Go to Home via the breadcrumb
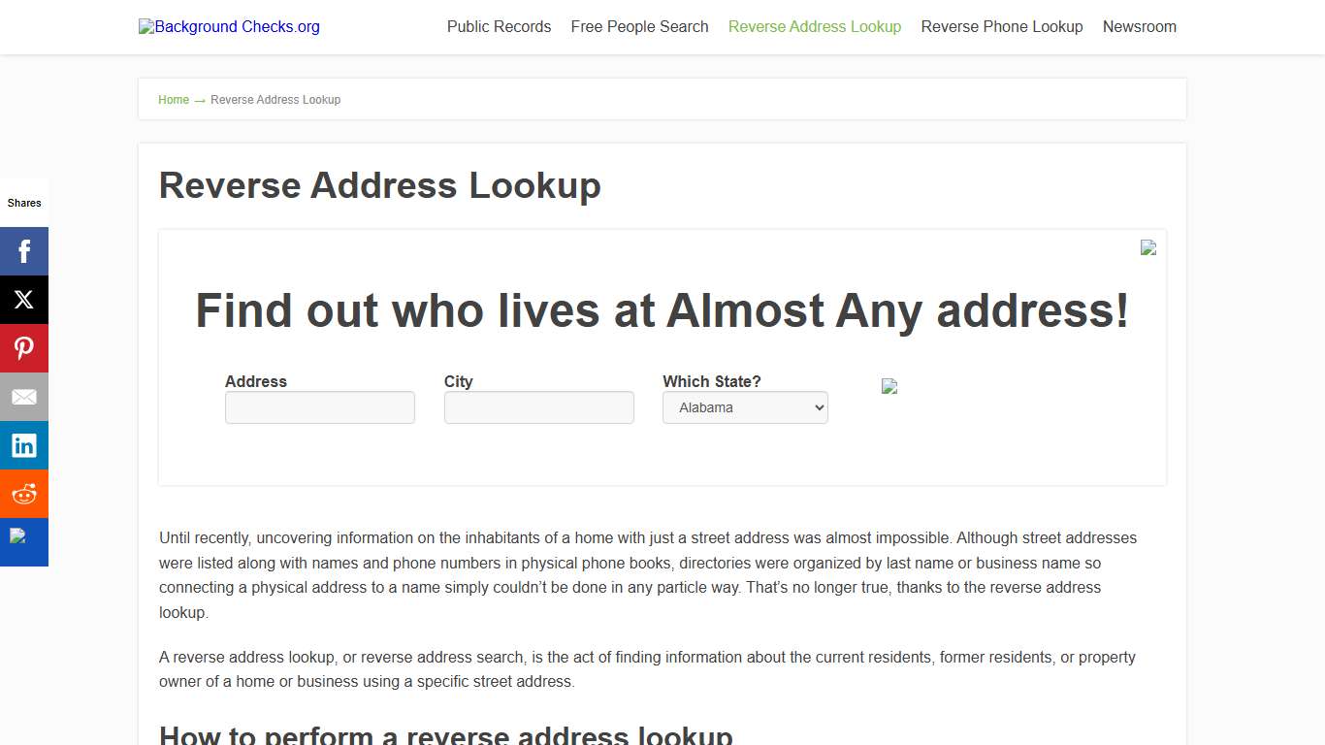Image resolution: width=1325 pixels, height=745 pixels. (x=174, y=99)
